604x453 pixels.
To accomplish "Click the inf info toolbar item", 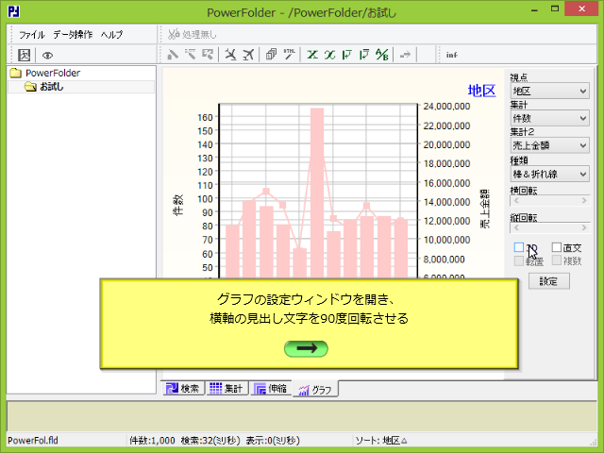I will 451,55.
